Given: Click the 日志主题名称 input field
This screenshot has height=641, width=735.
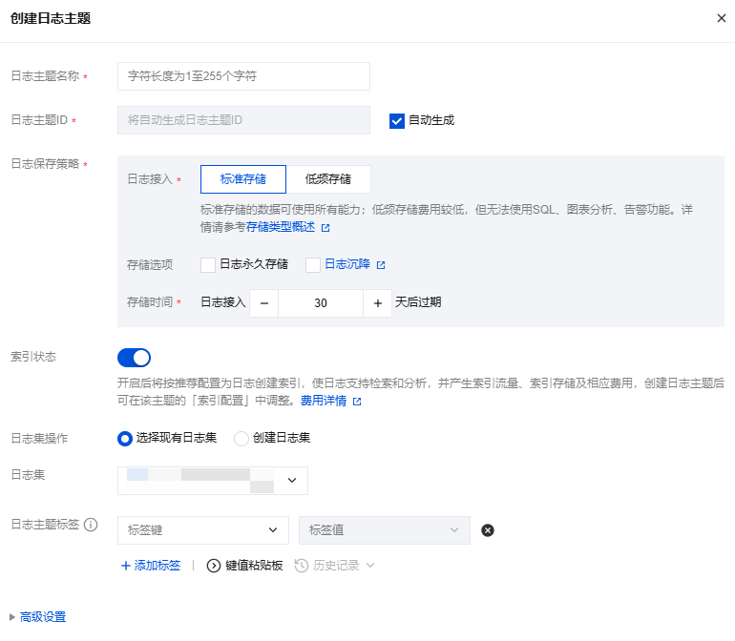Looking at the screenshot, I should pyautogui.click(x=243, y=76).
